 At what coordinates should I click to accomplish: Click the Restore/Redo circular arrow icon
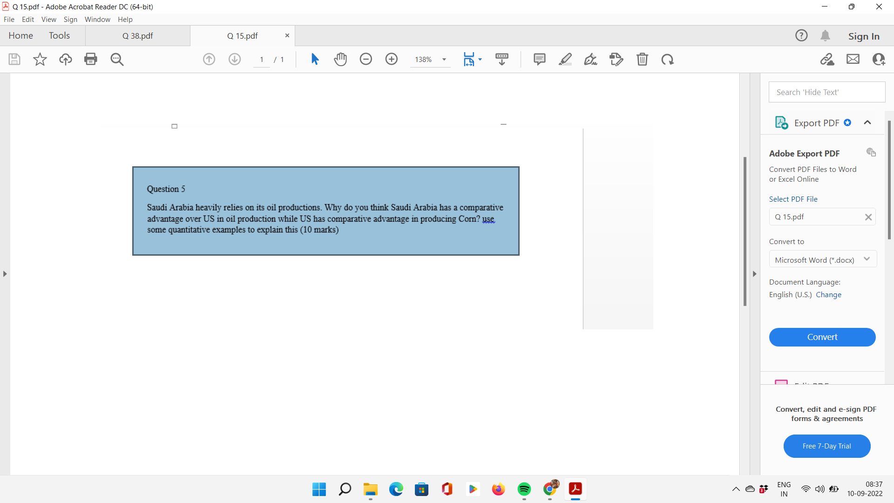click(667, 59)
